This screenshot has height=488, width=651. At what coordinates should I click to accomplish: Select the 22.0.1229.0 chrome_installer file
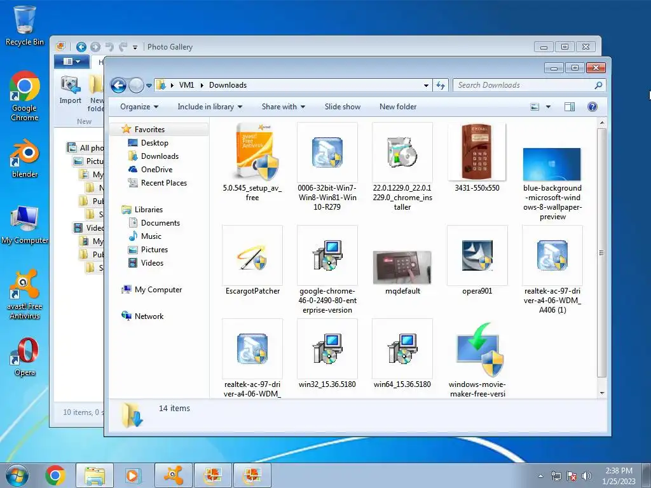[x=402, y=166]
